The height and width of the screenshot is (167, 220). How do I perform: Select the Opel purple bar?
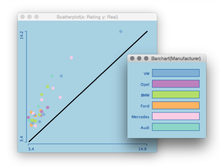(x=176, y=84)
